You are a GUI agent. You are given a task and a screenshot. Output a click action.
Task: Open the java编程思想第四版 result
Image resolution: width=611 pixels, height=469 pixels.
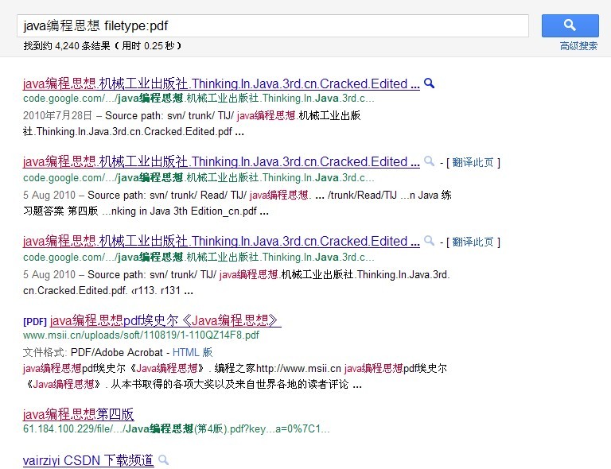click(x=78, y=414)
